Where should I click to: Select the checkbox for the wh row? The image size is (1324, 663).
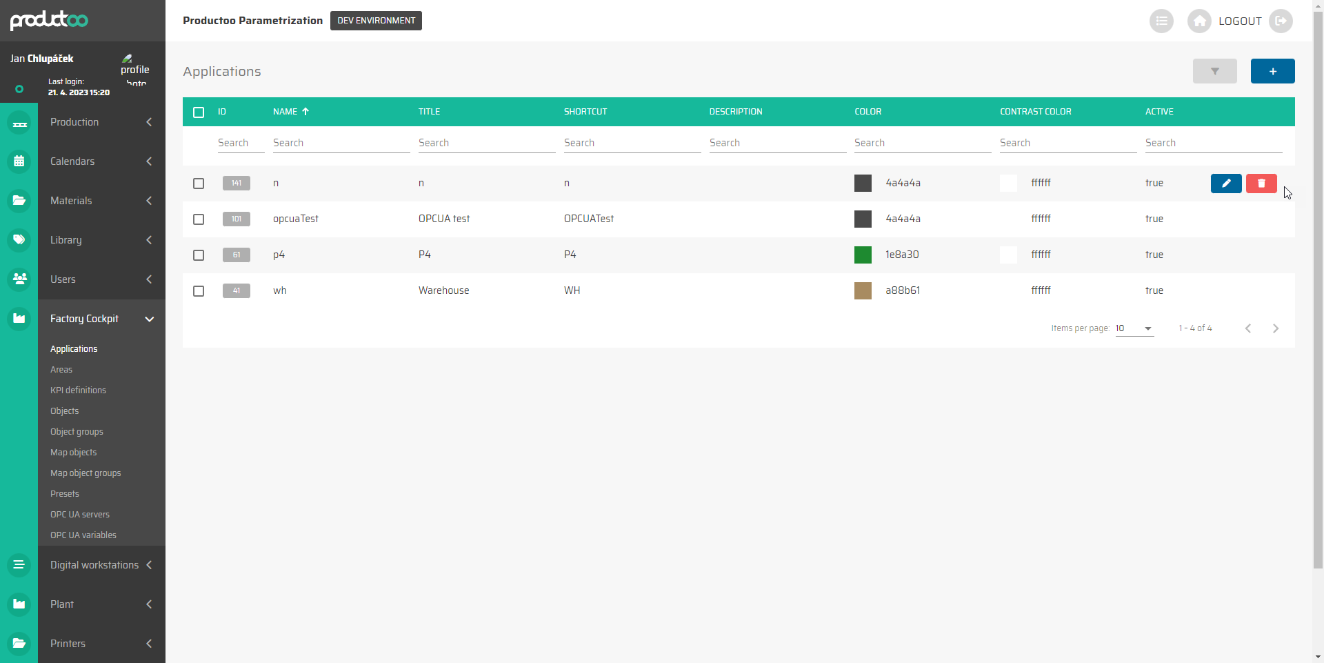(199, 291)
